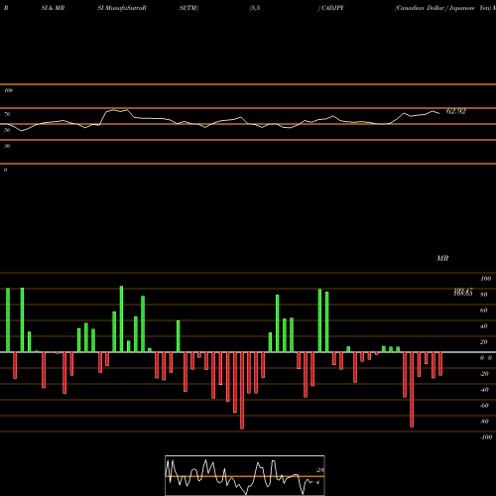Open the mini oscillator chart thumbnail
This screenshot has height=496, width=496.
245,475
